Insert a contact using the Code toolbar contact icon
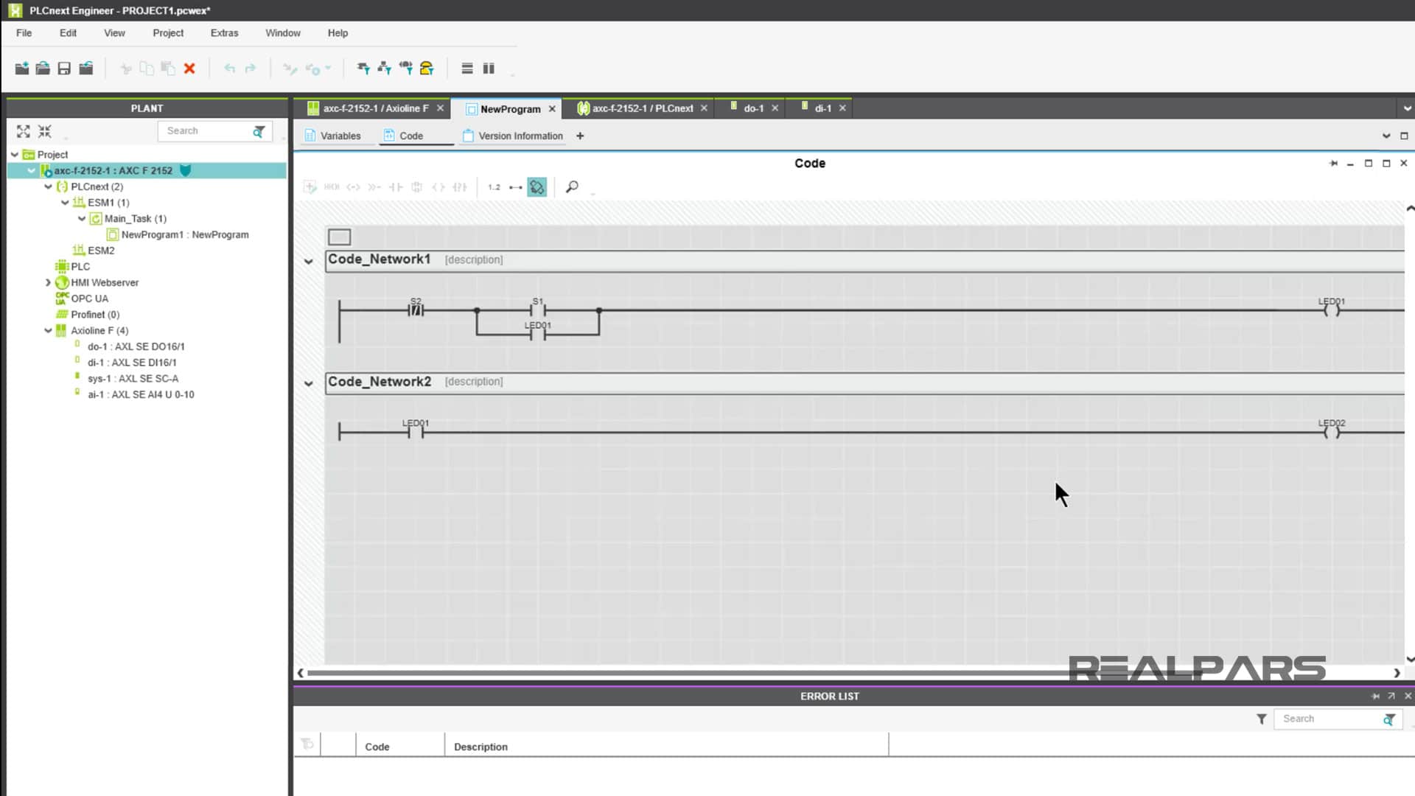The image size is (1415, 796). click(396, 187)
